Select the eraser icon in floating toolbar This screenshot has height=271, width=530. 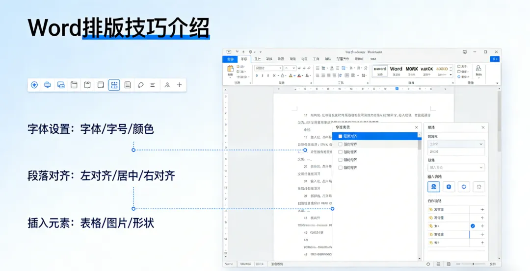click(x=141, y=85)
